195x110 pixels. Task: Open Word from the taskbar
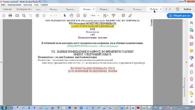point(122,108)
